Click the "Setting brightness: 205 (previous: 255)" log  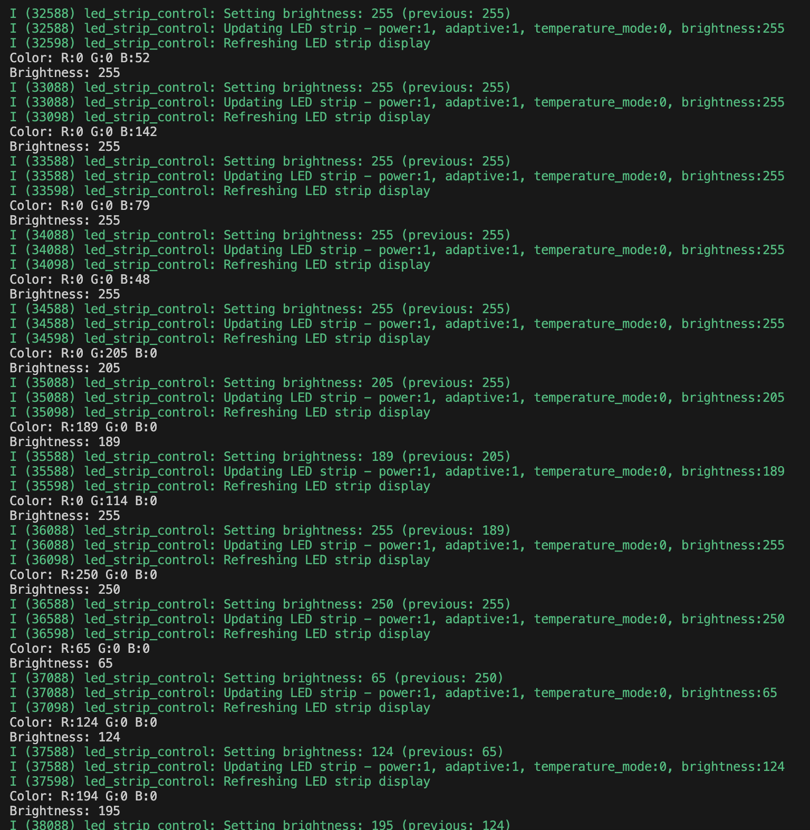click(367, 383)
